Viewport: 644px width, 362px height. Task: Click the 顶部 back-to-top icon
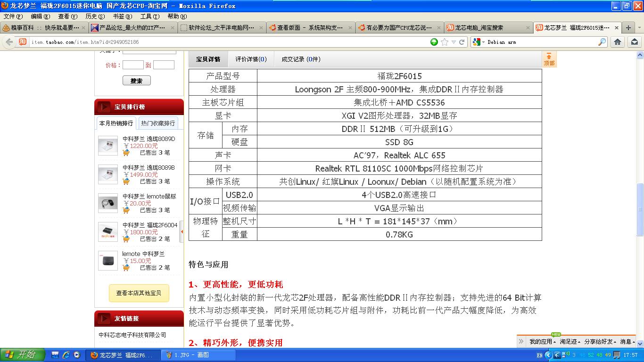click(x=549, y=59)
